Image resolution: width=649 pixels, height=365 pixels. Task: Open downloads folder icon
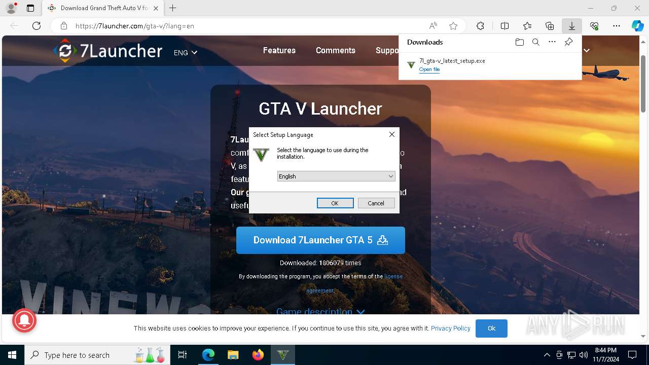519,42
